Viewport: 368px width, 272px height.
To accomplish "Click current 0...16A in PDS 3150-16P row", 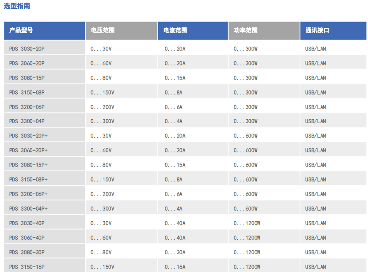I will coord(175,267).
